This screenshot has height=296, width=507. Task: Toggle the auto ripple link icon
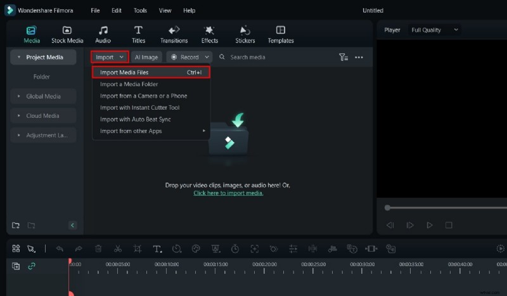pos(31,266)
